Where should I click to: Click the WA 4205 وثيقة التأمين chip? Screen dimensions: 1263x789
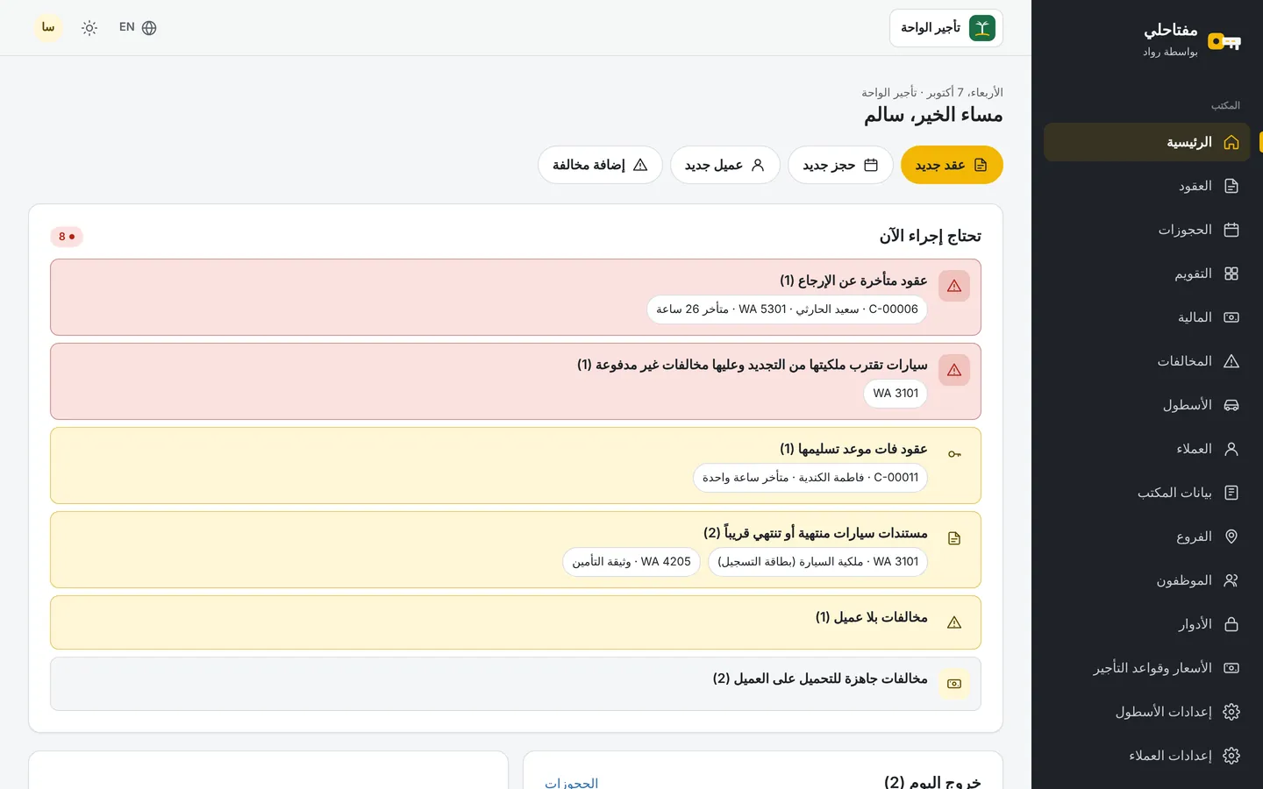[631, 562]
